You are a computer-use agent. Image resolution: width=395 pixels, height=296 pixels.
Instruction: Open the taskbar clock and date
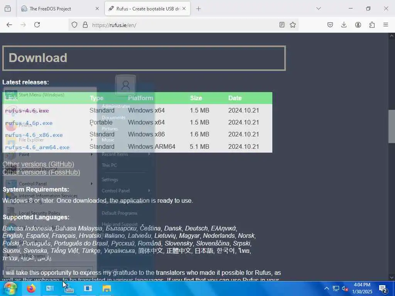[362, 288]
